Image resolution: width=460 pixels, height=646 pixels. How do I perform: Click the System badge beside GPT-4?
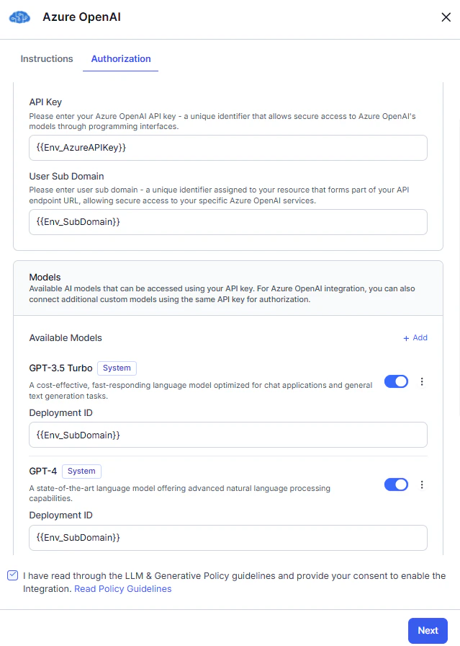tap(81, 472)
